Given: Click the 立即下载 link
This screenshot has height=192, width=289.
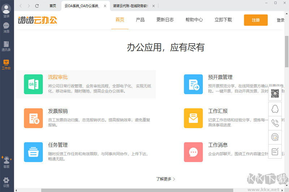Looking at the screenshot, I should point(223,20).
